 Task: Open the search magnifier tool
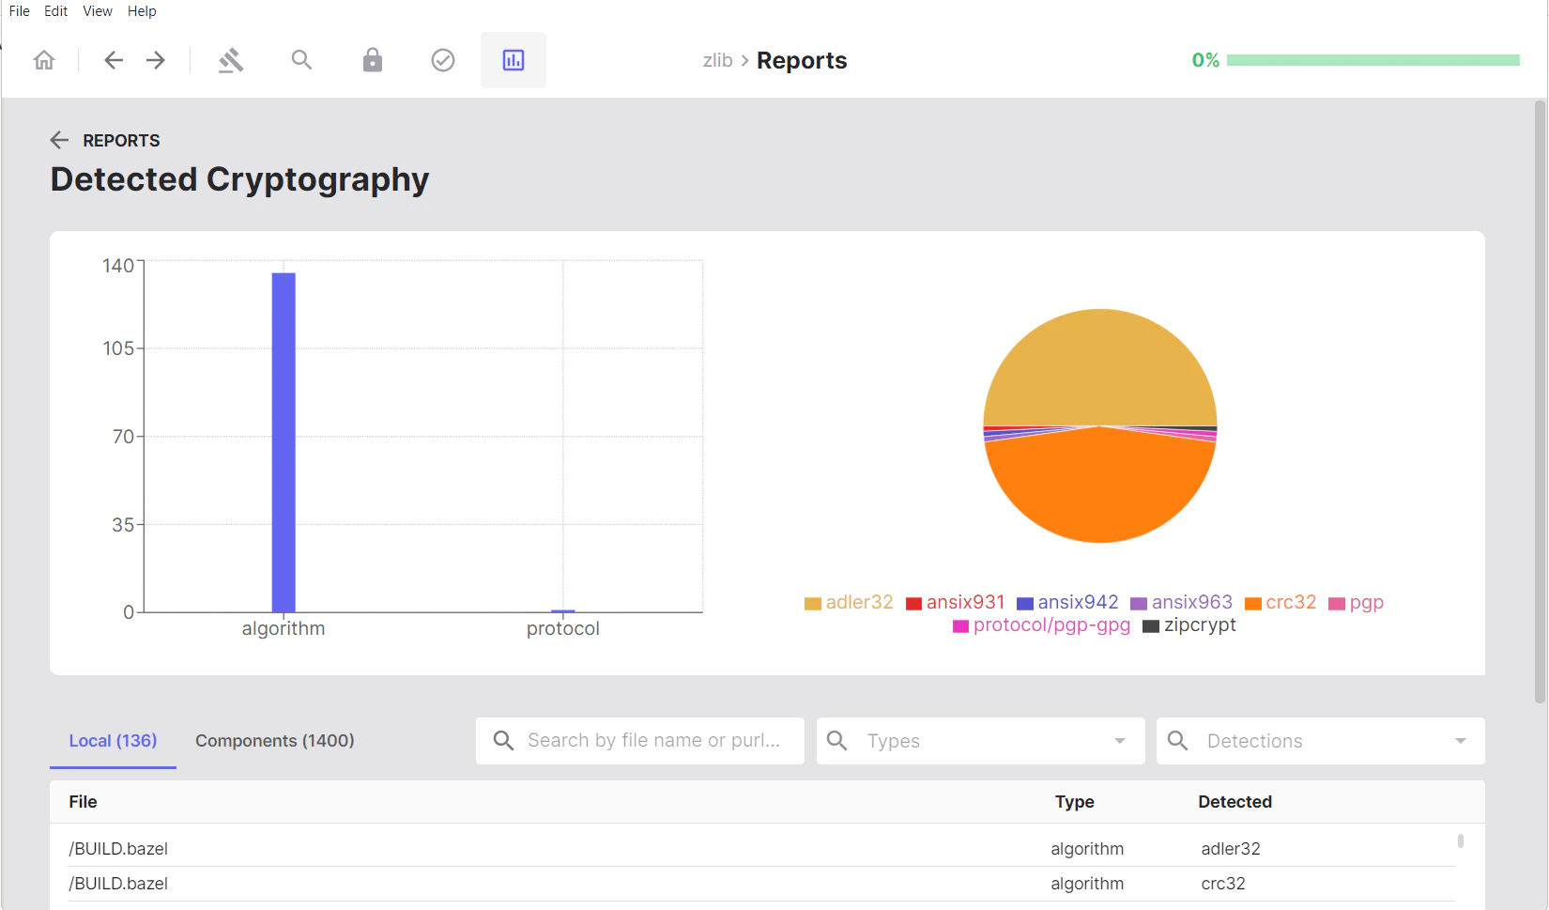tap(301, 60)
